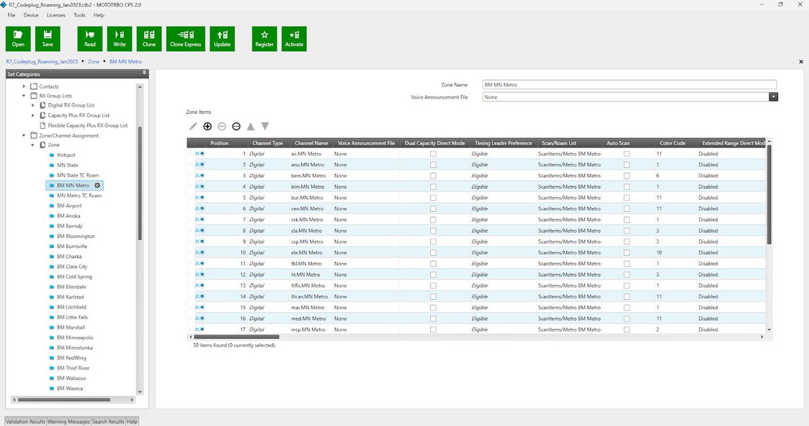
Task: Open the Voice Announcement File dropdown
Action: [774, 97]
